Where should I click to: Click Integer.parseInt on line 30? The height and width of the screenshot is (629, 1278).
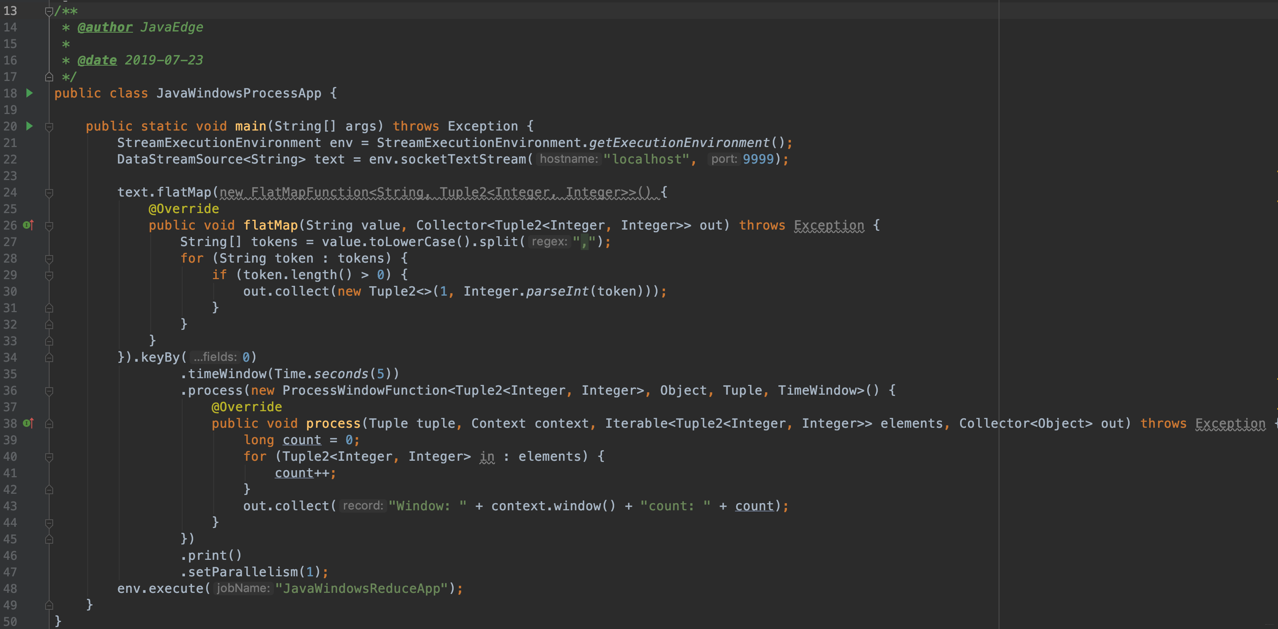pyautogui.click(x=526, y=291)
